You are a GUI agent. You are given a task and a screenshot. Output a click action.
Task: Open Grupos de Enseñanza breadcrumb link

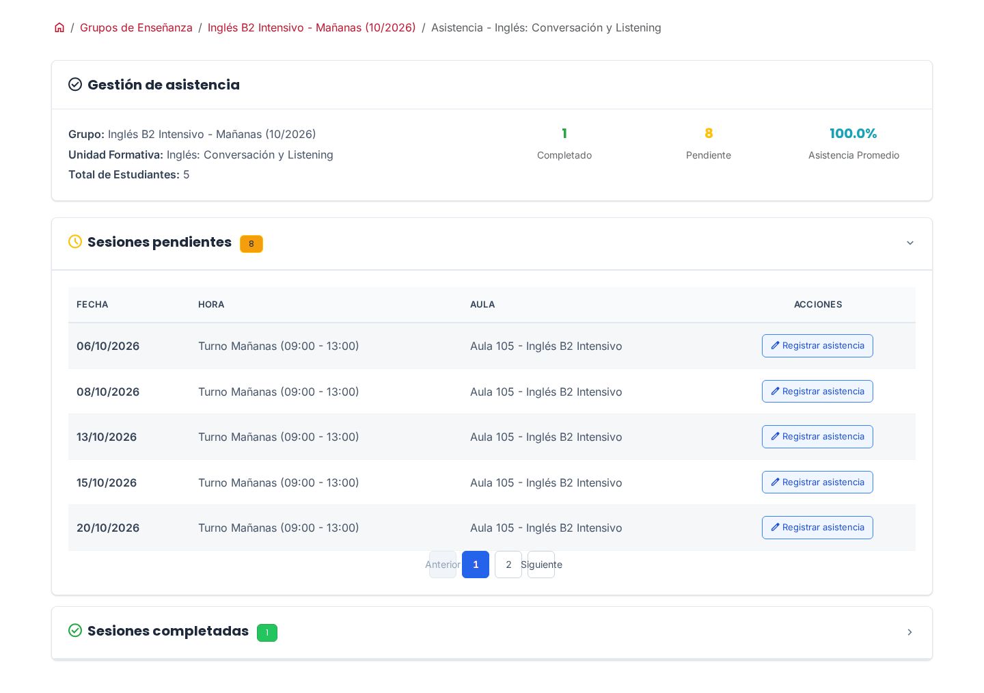tap(136, 27)
